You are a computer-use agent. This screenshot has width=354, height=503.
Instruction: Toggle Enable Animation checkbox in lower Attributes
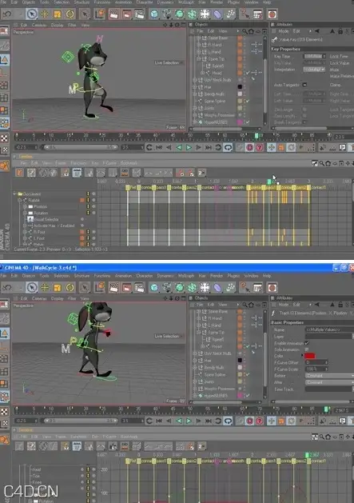click(307, 343)
